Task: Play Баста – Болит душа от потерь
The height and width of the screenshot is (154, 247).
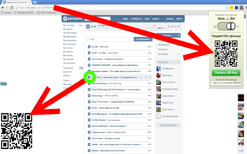Action: (x=89, y=108)
